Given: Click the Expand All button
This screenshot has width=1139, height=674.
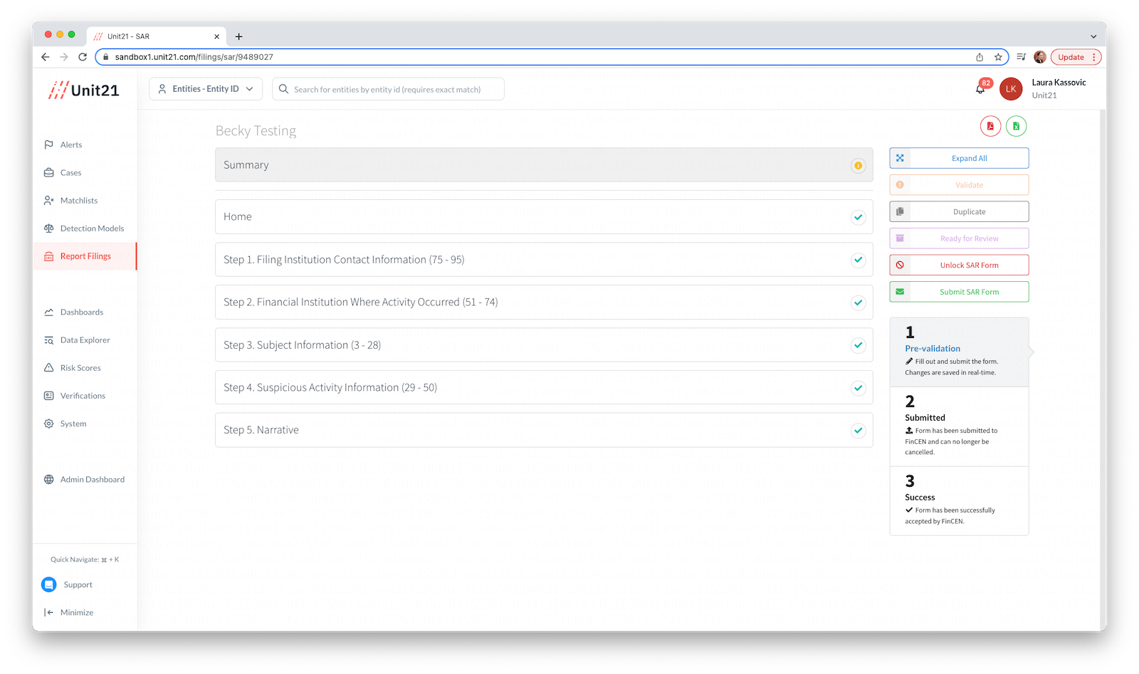Looking at the screenshot, I should [959, 158].
